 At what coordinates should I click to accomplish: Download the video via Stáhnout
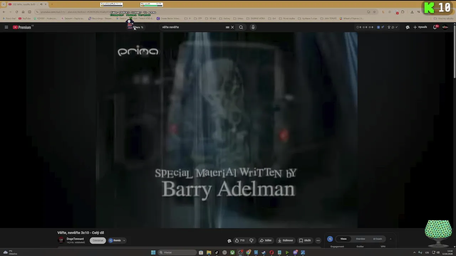point(285,240)
